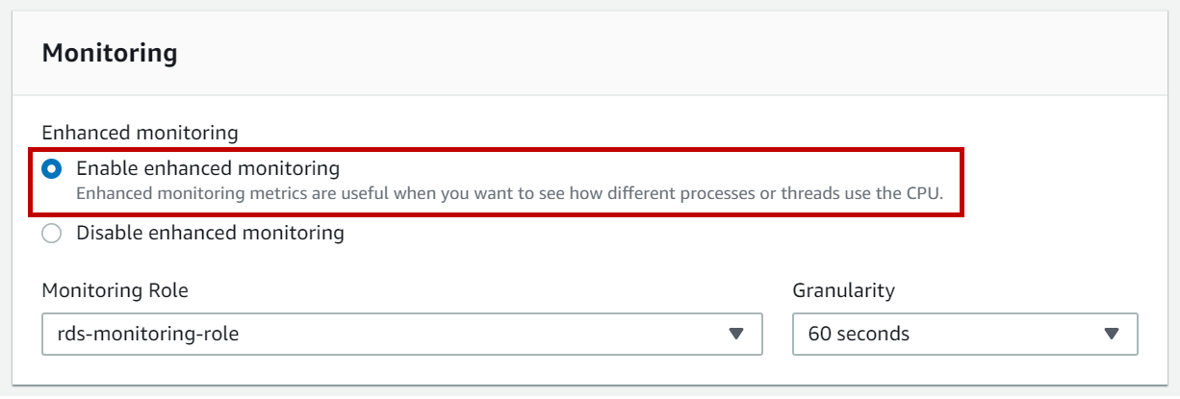The height and width of the screenshot is (399, 1180).
Task: Click the rds-monitoring-role value text
Action: click(148, 335)
